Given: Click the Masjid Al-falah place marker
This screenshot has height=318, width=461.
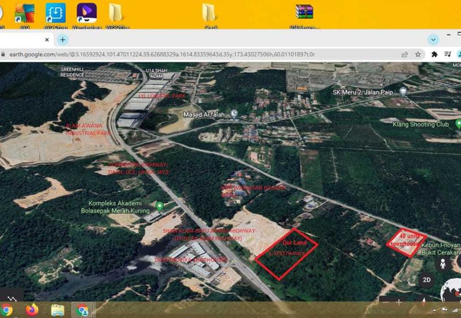Looking at the screenshot, I should (234, 113).
